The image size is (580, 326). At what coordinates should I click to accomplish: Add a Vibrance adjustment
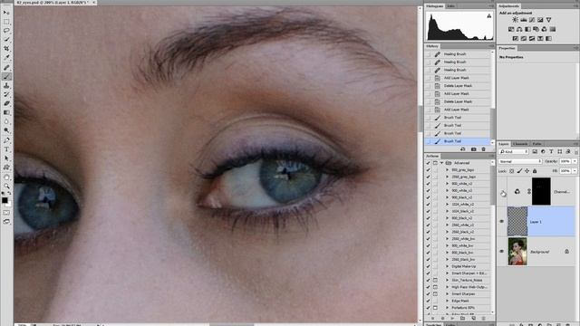(548, 20)
